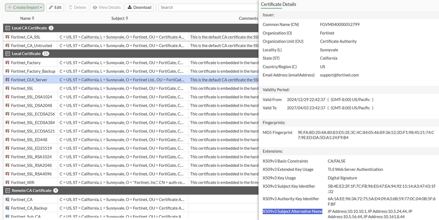Click certificate icon beside Fortinet_SSL_ECDSA384

click(x=7, y=123)
